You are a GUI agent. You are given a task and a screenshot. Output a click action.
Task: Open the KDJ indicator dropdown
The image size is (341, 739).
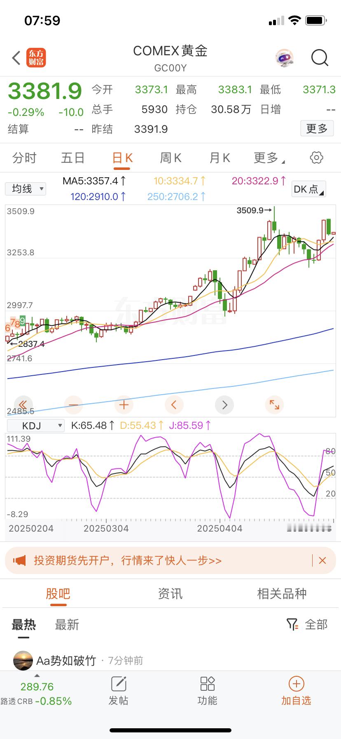point(36,426)
